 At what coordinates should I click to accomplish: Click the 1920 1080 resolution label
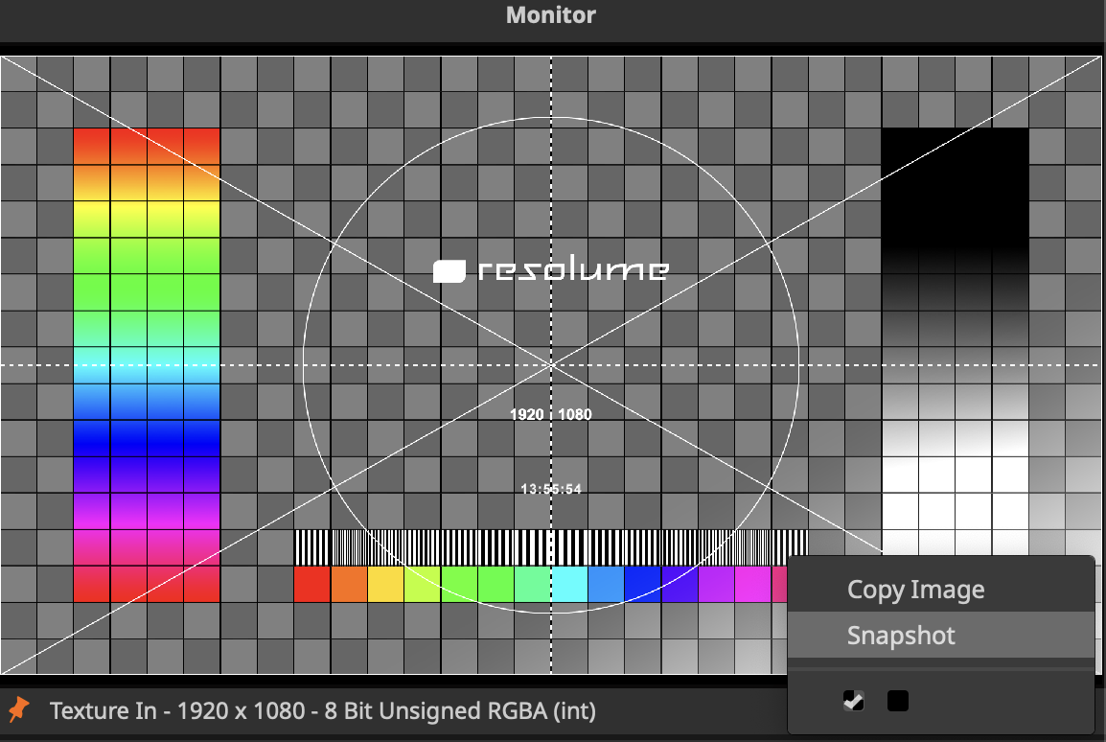coord(551,414)
